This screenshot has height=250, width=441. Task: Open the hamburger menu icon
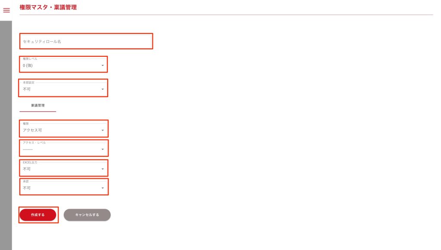[x=6, y=10]
